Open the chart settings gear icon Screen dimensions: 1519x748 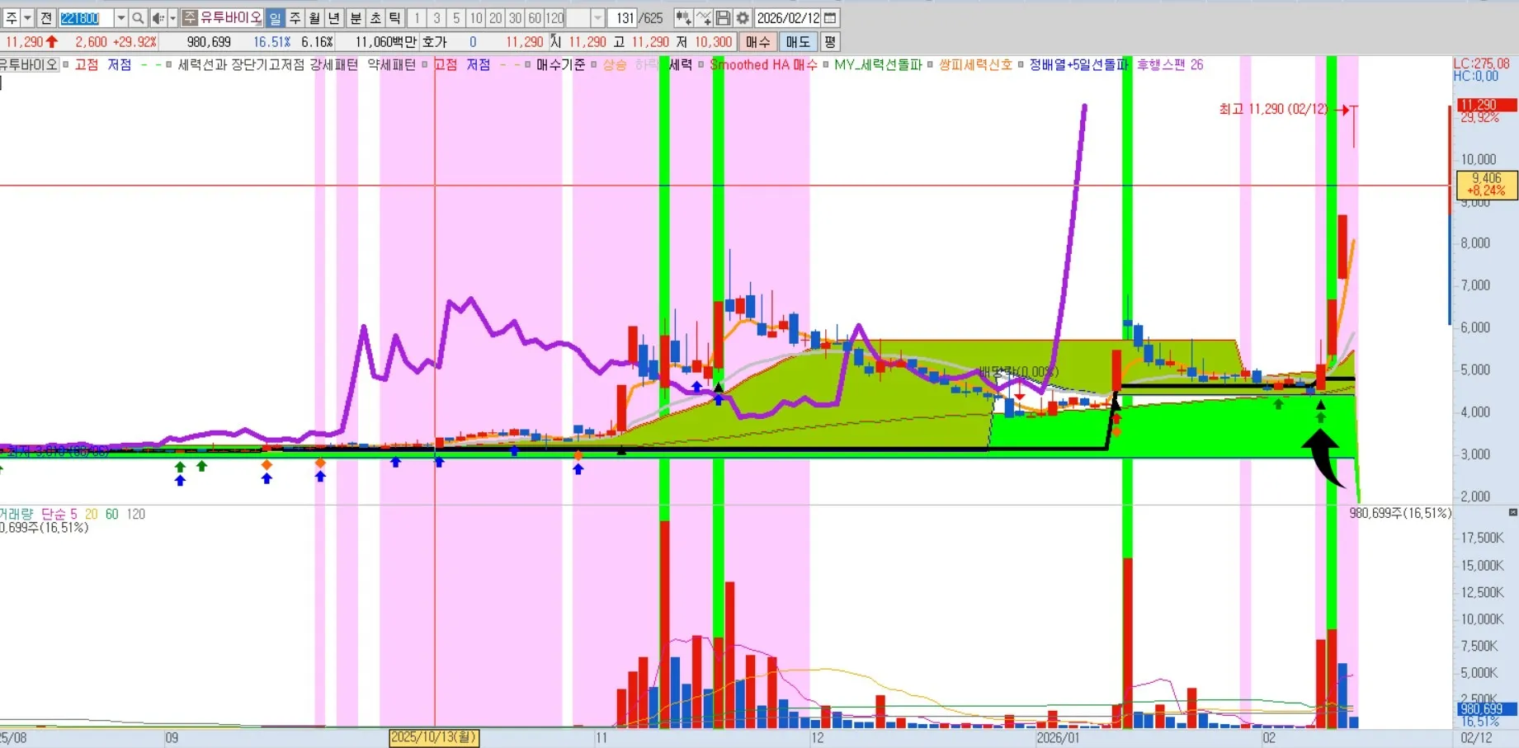[743, 18]
